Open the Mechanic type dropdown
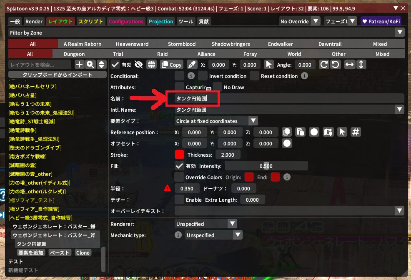 click(x=214, y=235)
